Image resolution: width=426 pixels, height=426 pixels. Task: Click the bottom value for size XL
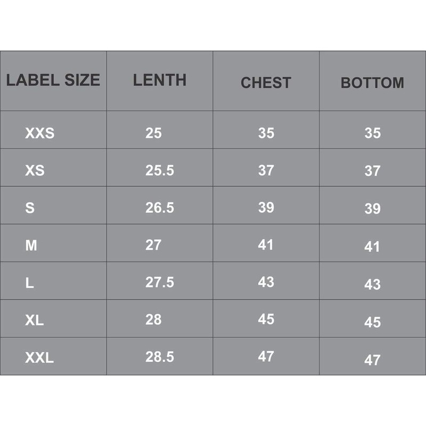372,322
